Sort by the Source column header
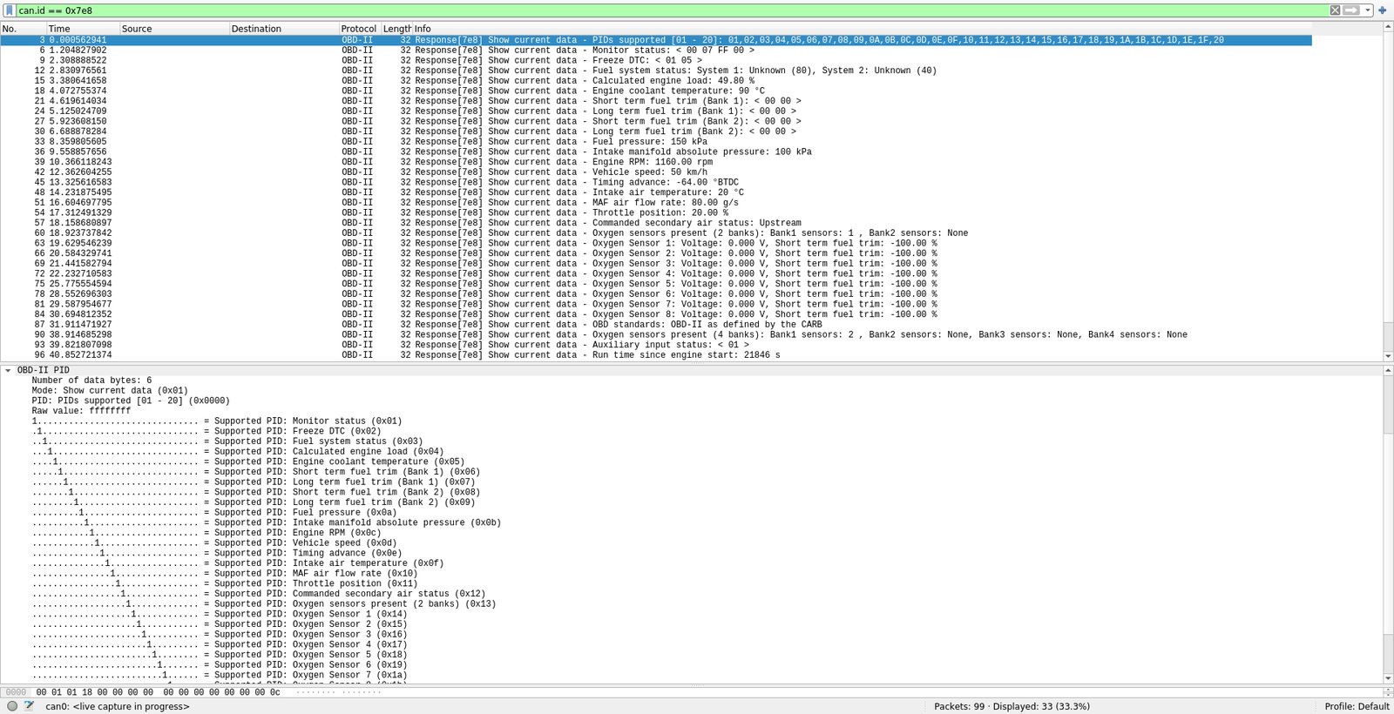The height and width of the screenshot is (714, 1394). pos(174,29)
